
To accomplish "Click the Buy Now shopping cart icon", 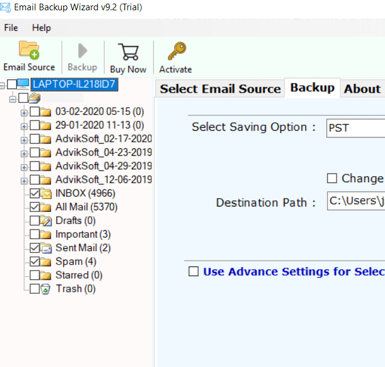I will click(128, 51).
